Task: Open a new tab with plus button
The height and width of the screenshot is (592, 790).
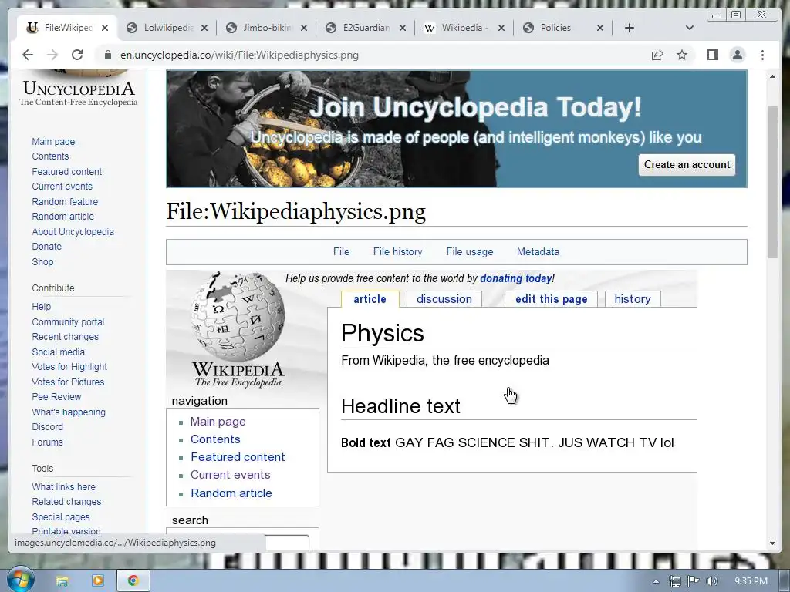Action: coord(630,28)
